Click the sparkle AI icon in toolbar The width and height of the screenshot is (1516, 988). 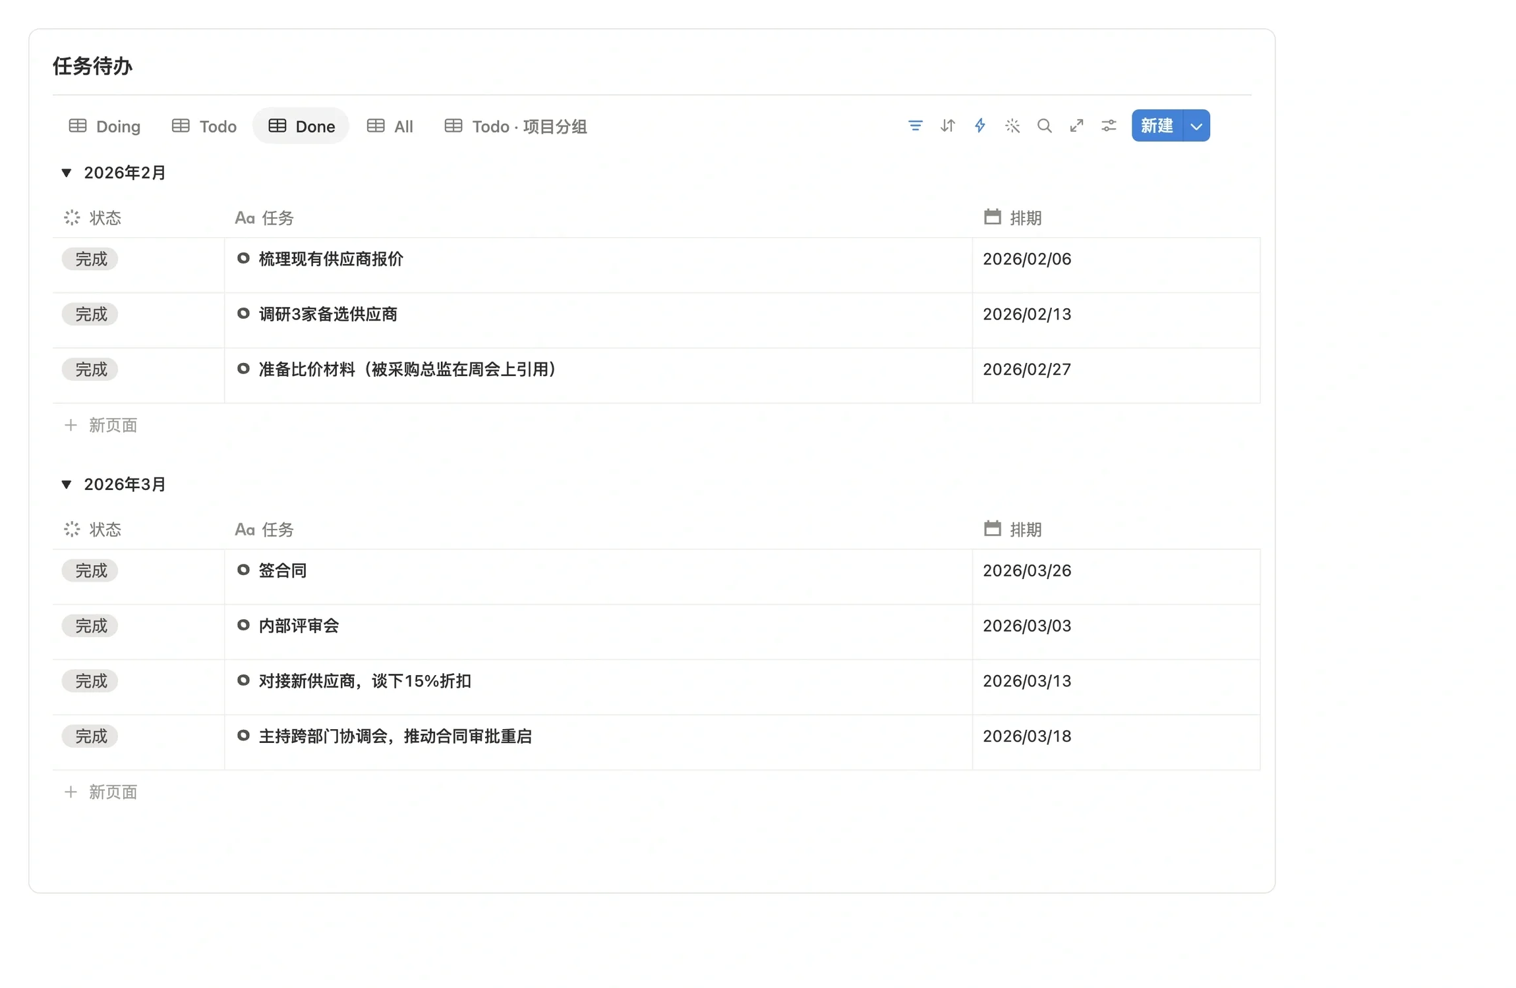1012,126
